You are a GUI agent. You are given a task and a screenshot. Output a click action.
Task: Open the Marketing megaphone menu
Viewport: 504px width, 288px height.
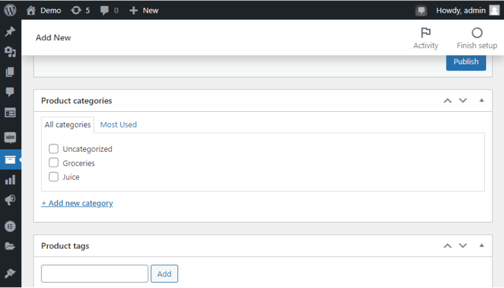[10, 200]
